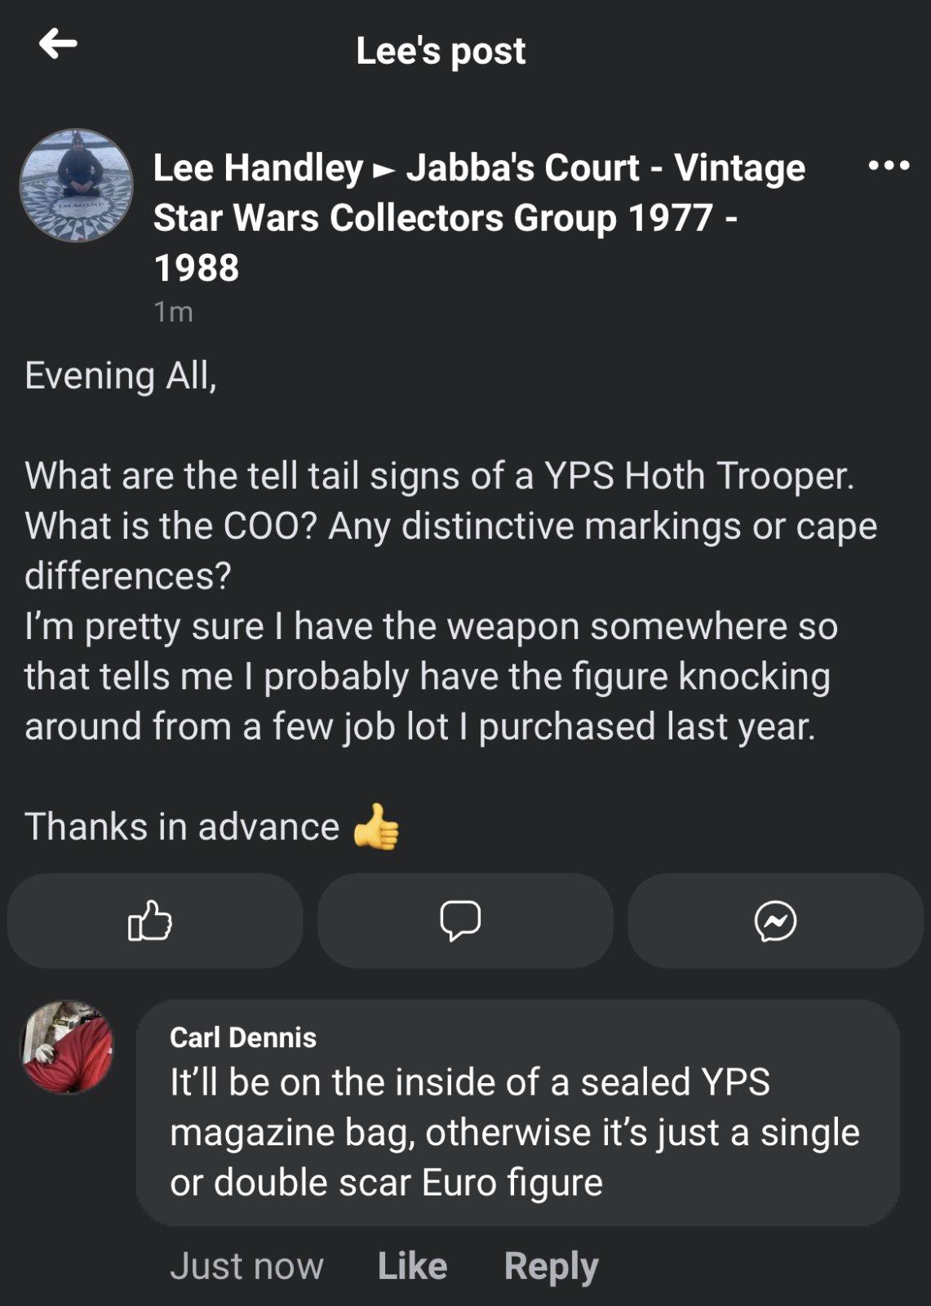The image size is (931, 1306).
Task: Click the 'Lee's post' header title
Action: point(441,51)
